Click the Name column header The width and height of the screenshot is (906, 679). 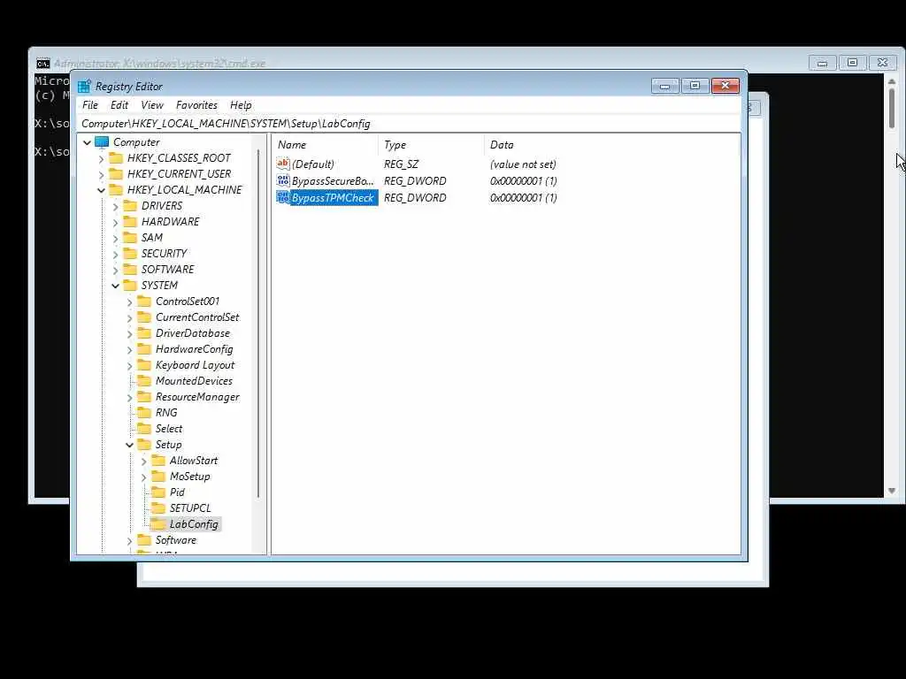[x=326, y=145]
